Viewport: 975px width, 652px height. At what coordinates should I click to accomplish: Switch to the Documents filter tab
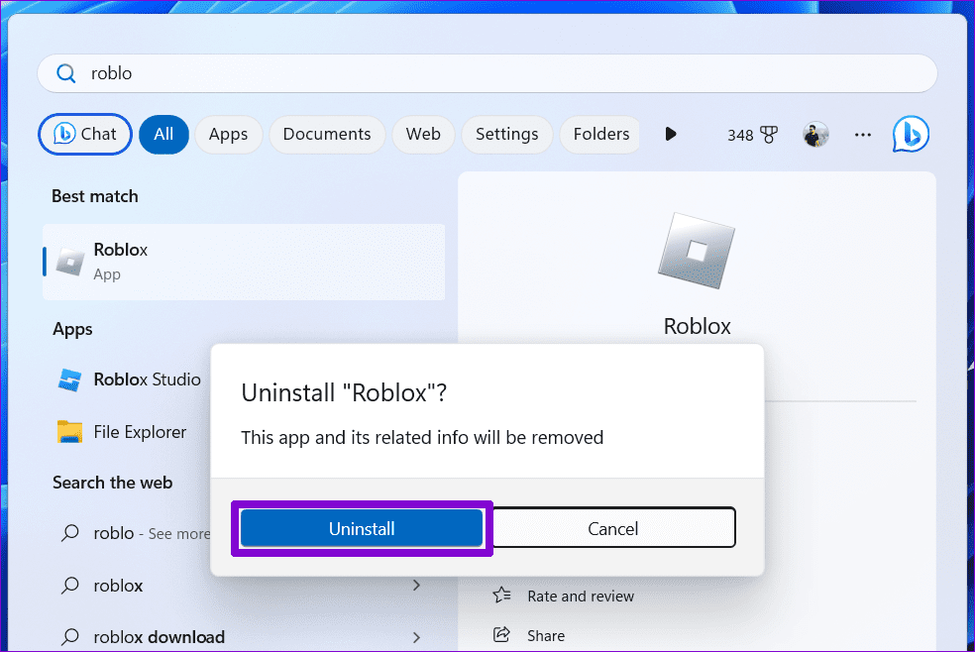tap(327, 134)
